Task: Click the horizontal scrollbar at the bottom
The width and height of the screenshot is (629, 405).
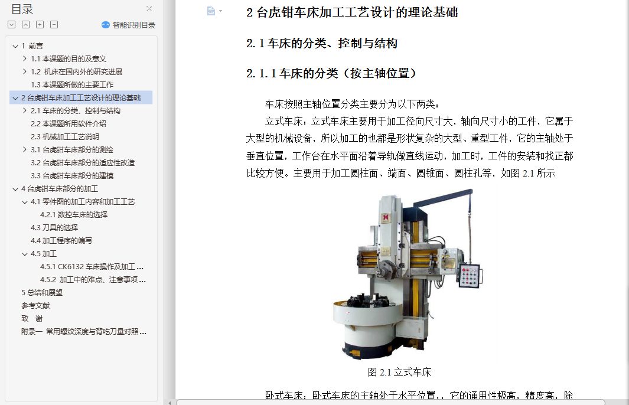Action: (390, 402)
